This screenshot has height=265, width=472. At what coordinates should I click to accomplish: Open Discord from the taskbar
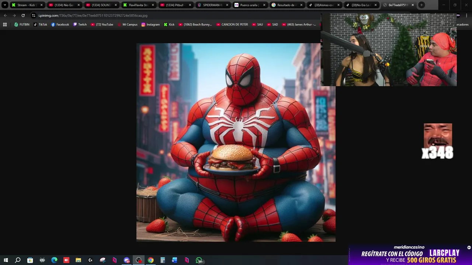tap(126, 260)
